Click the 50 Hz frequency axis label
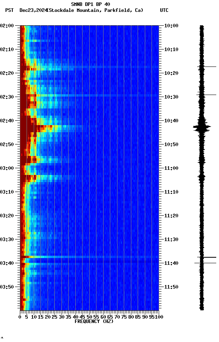 [89, 317]
